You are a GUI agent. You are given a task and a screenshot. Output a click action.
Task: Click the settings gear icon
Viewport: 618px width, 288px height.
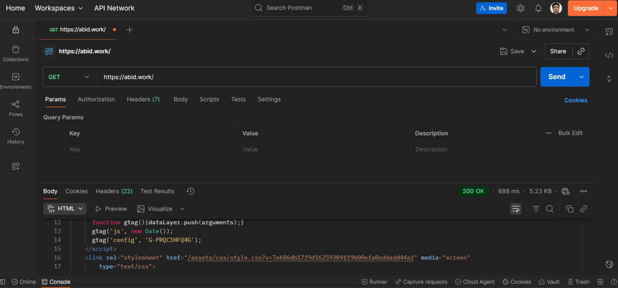click(x=521, y=8)
